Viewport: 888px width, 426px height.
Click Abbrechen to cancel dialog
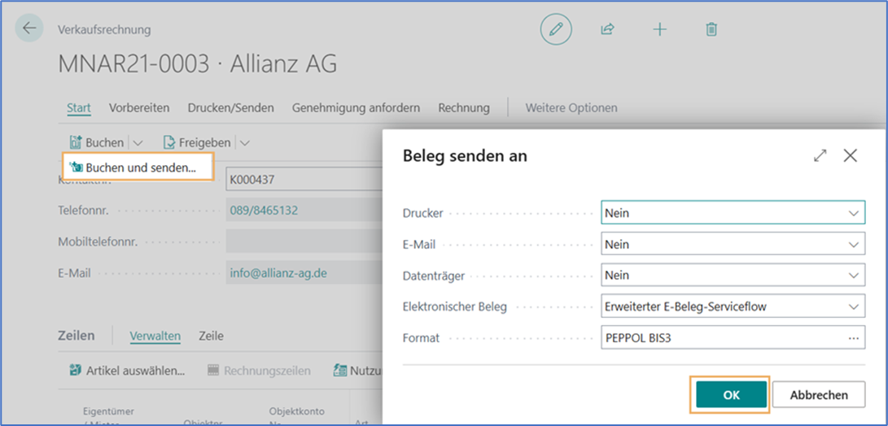[x=819, y=395]
